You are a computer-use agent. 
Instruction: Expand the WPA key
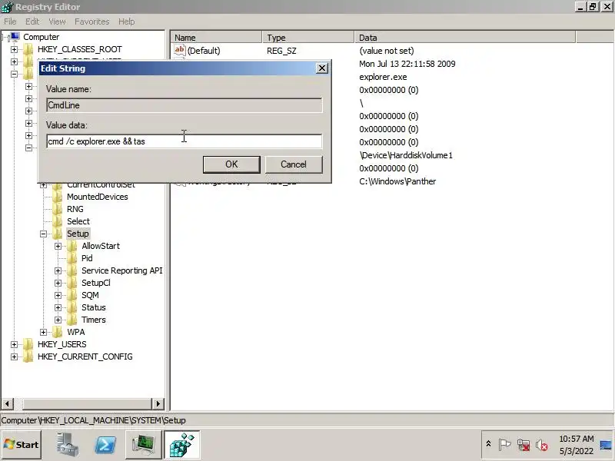point(44,332)
